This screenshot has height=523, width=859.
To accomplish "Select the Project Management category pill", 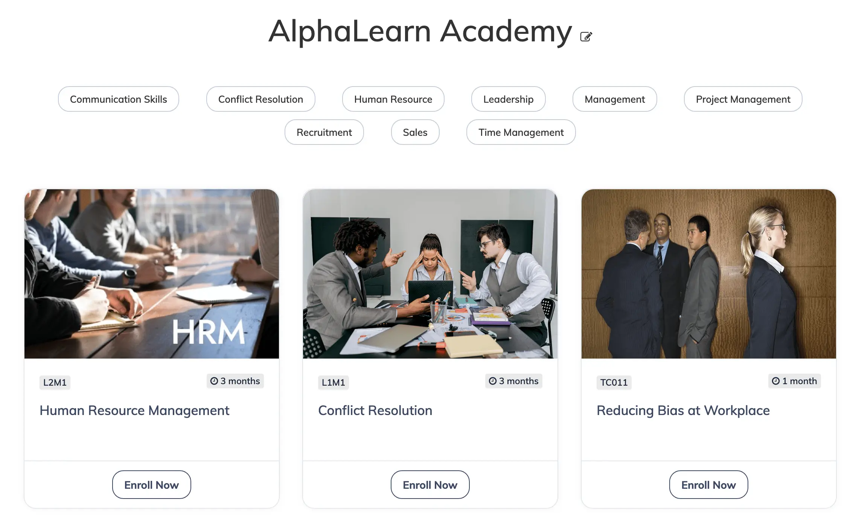I will point(743,99).
